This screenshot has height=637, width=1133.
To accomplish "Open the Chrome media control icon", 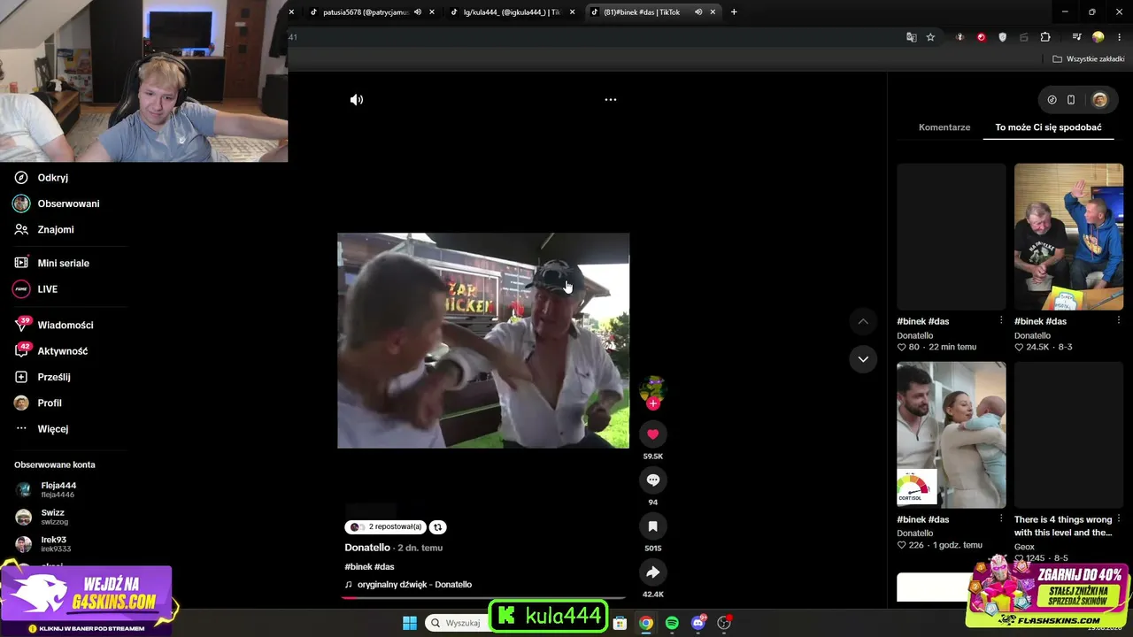I will click(x=1076, y=37).
